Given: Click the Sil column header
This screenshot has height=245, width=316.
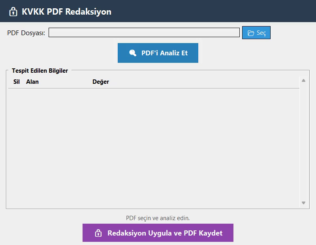Looking at the screenshot, I should point(17,82).
